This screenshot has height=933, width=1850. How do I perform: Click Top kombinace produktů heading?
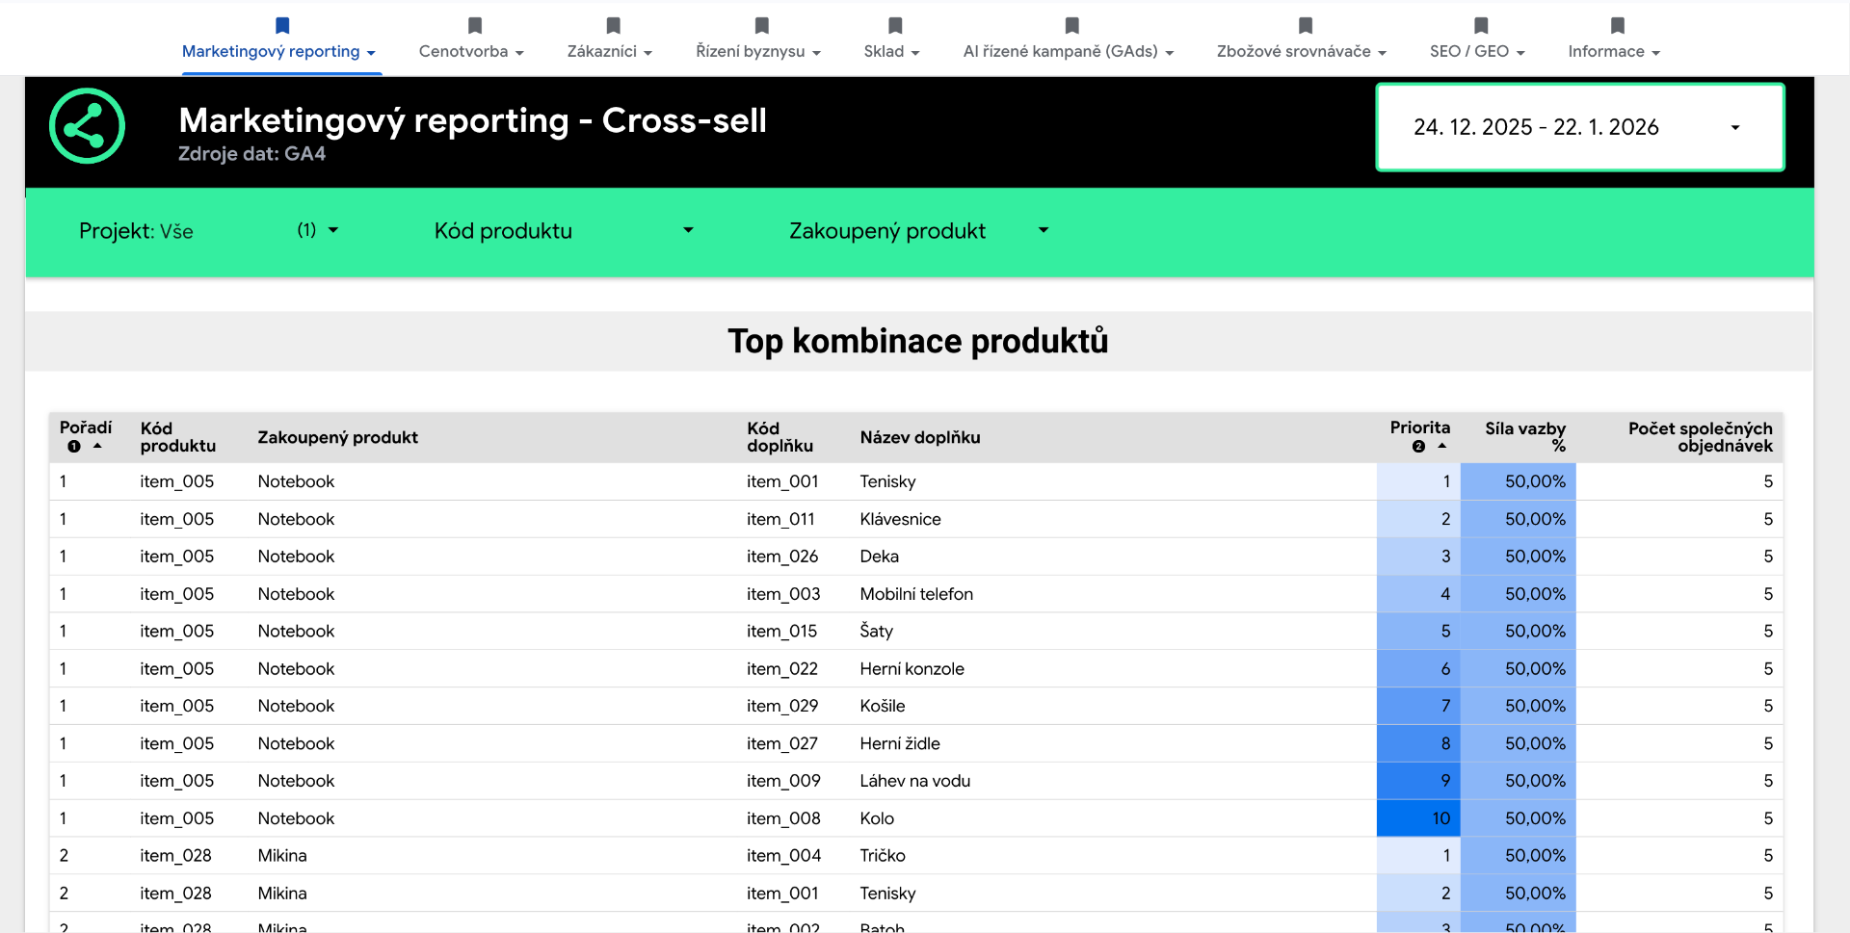tap(918, 341)
